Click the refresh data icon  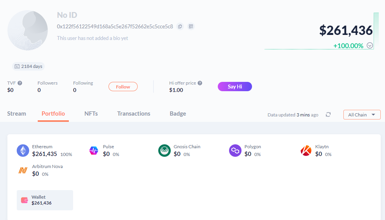pyautogui.click(x=328, y=114)
